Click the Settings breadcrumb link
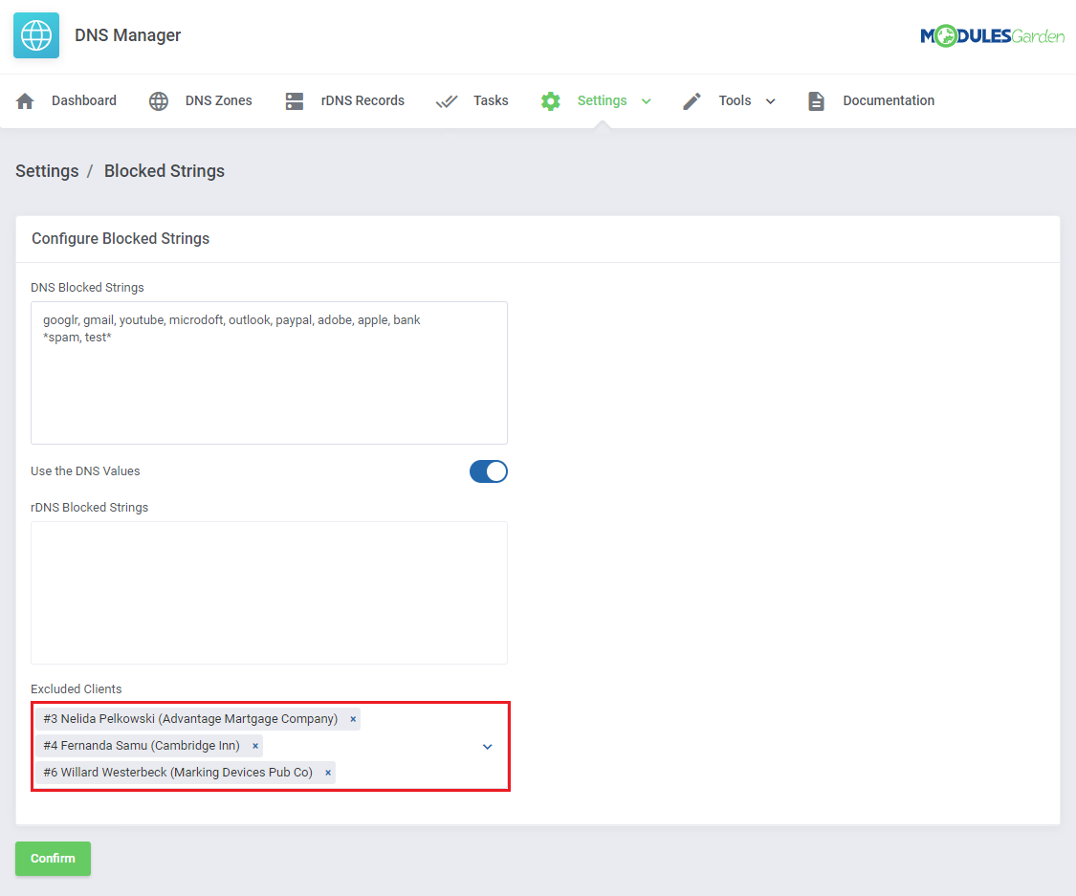Image resolution: width=1076 pixels, height=896 pixels. [48, 171]
